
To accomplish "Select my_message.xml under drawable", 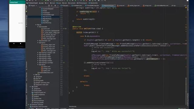I will (48, 37).
